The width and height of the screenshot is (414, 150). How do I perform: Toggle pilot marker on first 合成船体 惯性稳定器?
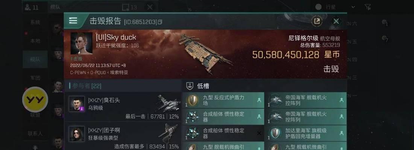[x=259, y=116]
